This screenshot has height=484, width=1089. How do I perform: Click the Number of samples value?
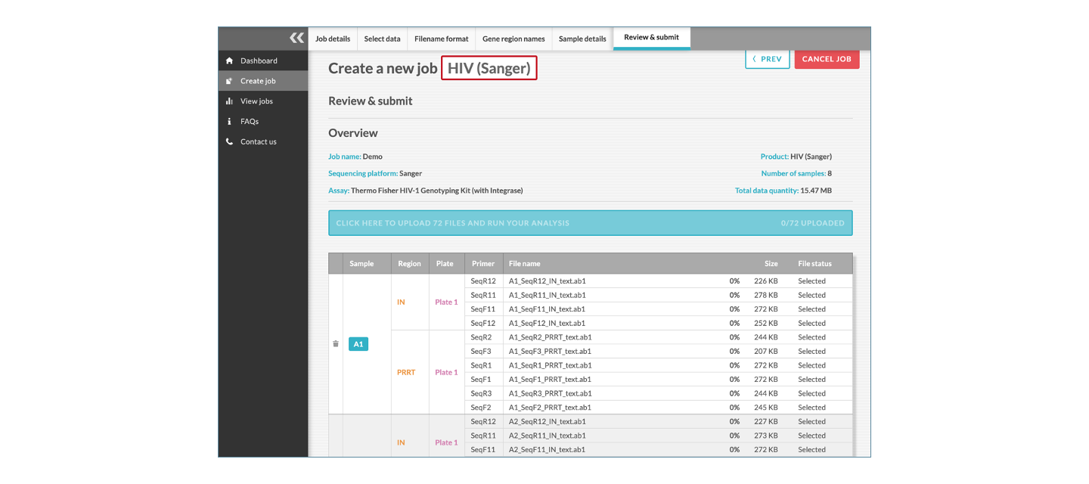[830, 174]
